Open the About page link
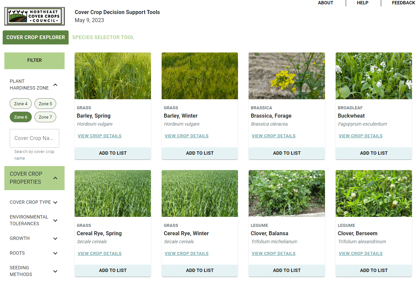 325,3
